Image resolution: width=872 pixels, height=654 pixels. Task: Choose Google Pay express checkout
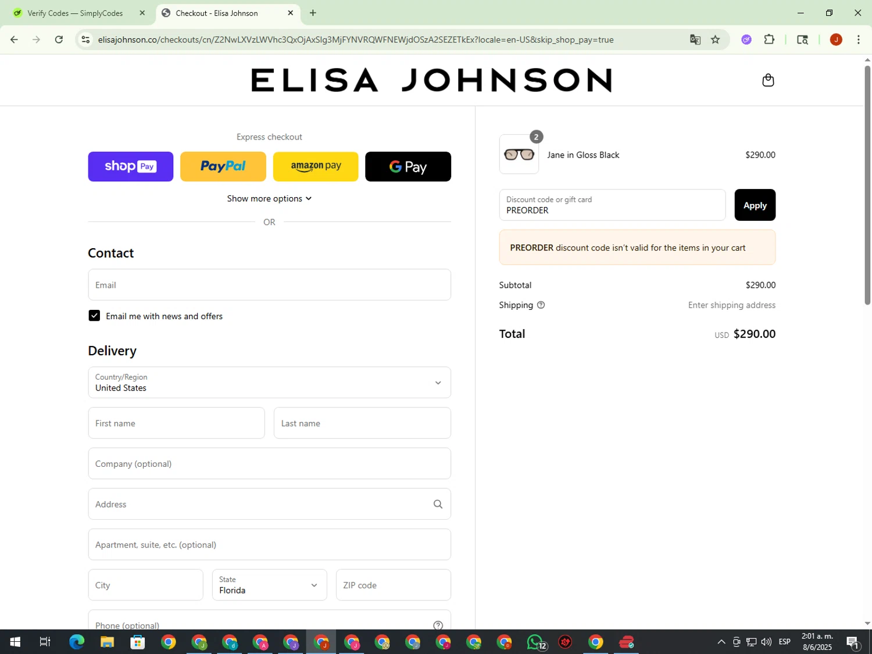[x=408, y=167]
